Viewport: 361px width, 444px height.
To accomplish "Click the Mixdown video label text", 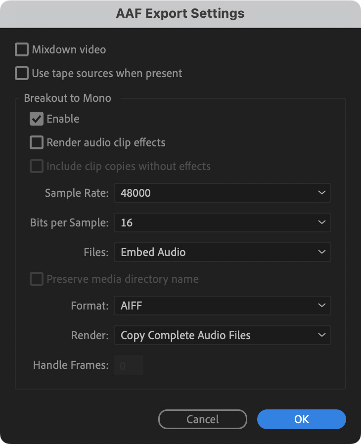I will (x=69, y=49).
